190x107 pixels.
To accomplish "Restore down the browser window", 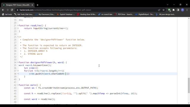I will (x=180, y=5).
